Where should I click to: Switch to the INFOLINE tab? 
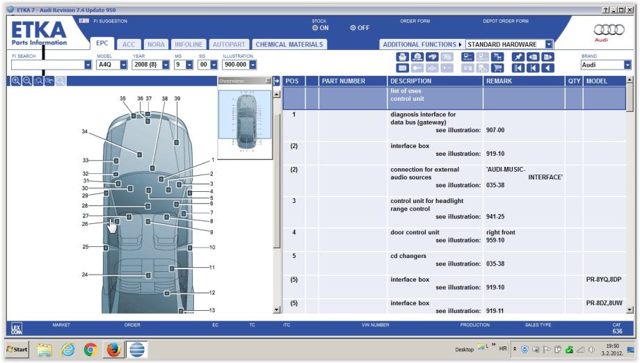pos(189,45)
